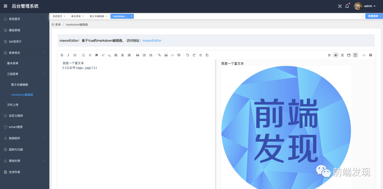Viewport: 383px width, 189px height.
Task: Open the admin user dropdown
Action: click(370, 6)
